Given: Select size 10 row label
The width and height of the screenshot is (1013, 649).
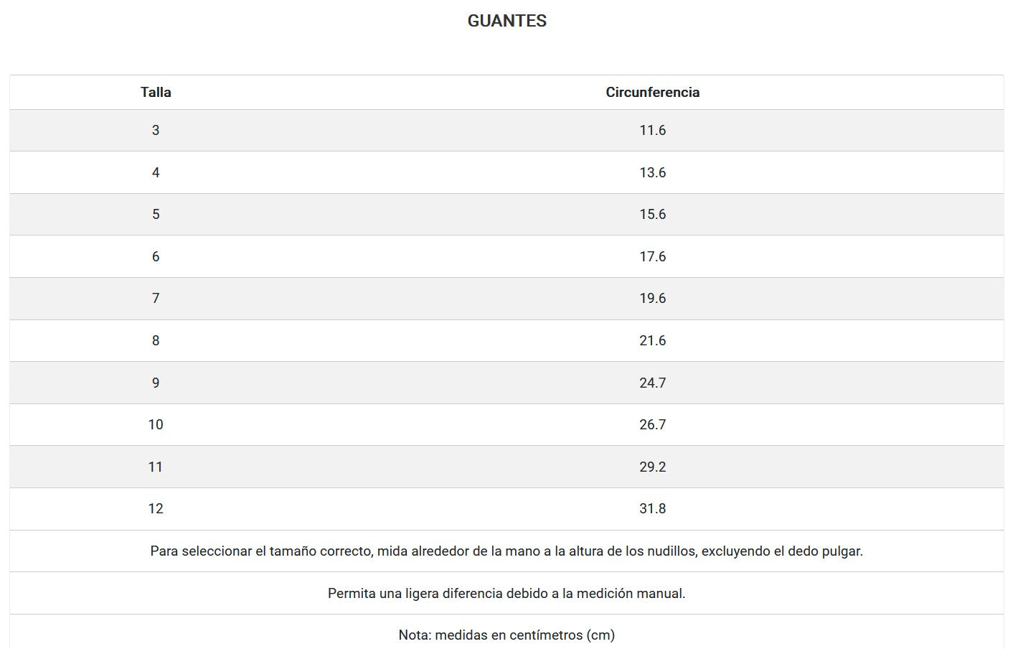Looking at the screenshot, I should tap(156, 424).
